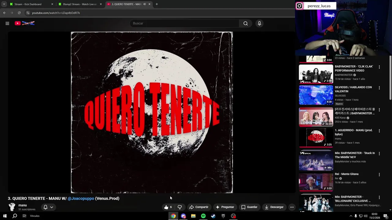Open Windows taskbar search
Viewport: 392px width, 220px height.
[14, 216]
